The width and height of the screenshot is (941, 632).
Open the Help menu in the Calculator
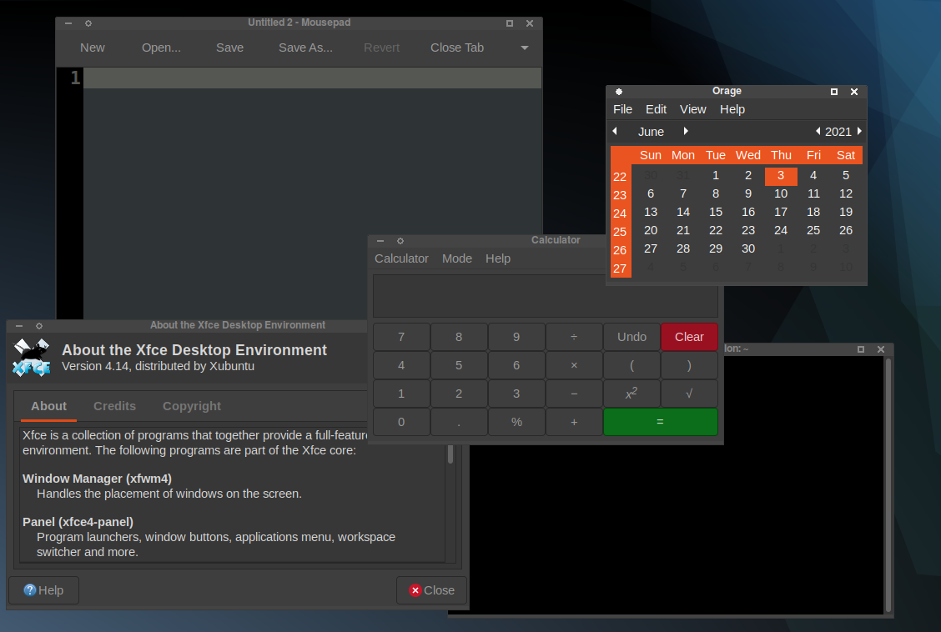[497, 258]
